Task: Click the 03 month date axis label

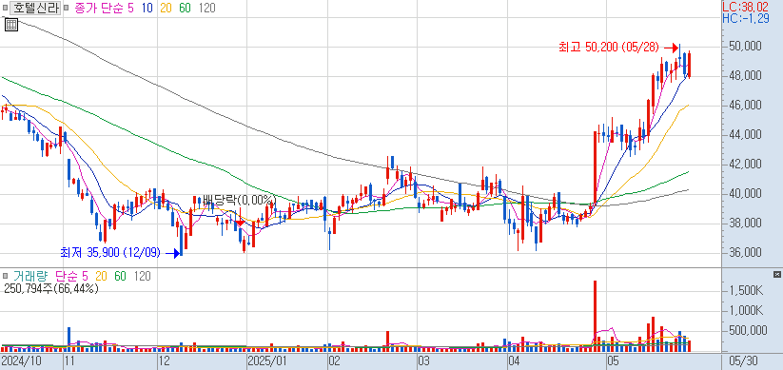Action: [x=424, y=360]
